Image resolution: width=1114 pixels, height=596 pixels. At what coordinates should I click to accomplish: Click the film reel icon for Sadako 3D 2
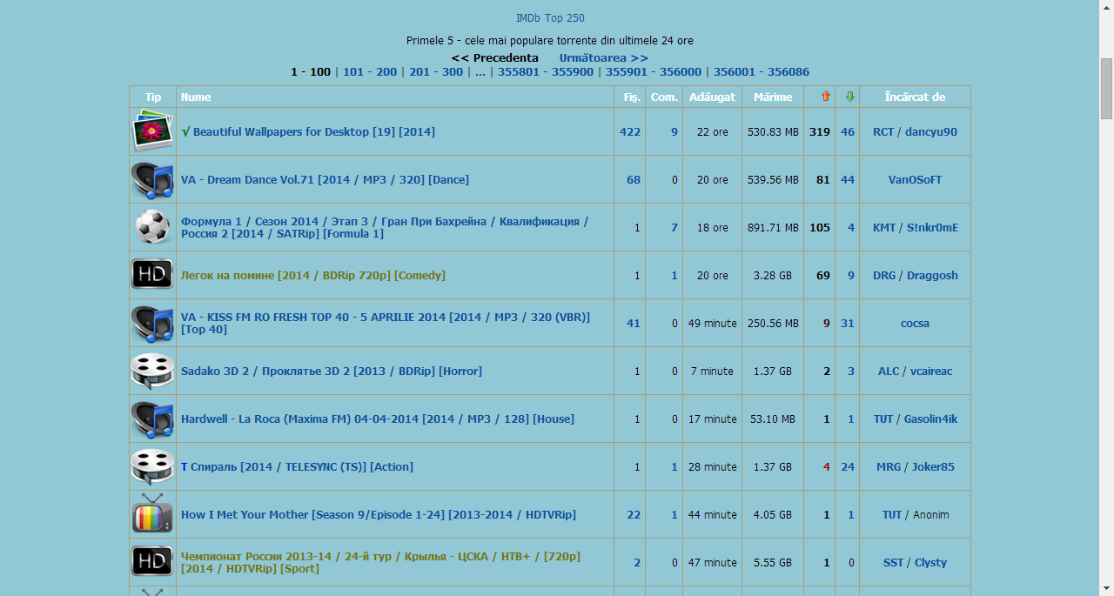pyautogui.click(x=152, y=371)
